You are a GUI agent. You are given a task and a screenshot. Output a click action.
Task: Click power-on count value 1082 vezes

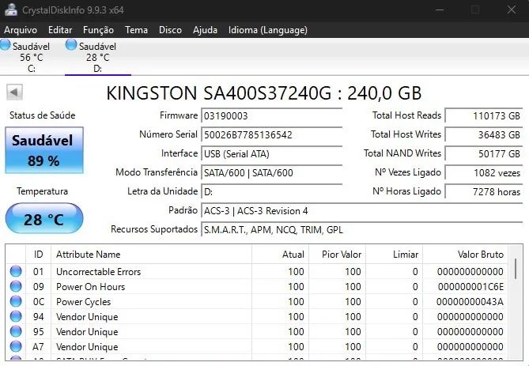[484, 172]
